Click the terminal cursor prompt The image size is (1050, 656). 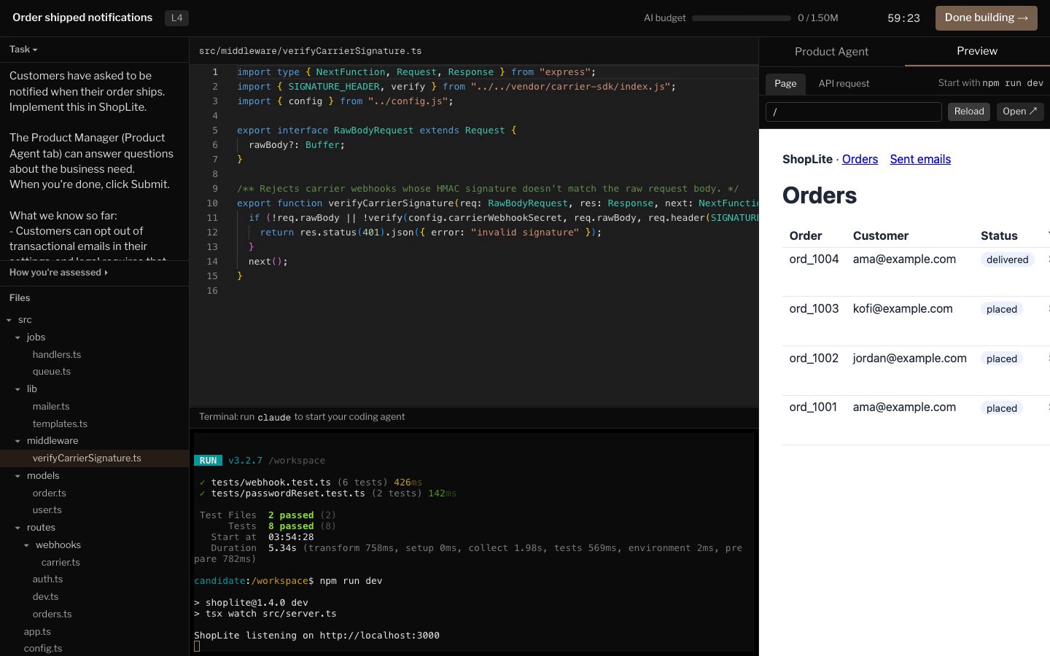[x=197, y=647]
